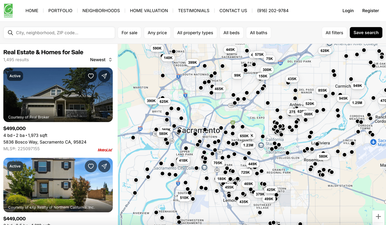Open the All property types filter
Image resolution: width=386 pixels, height=225 pixels.
tap(195, 33)
